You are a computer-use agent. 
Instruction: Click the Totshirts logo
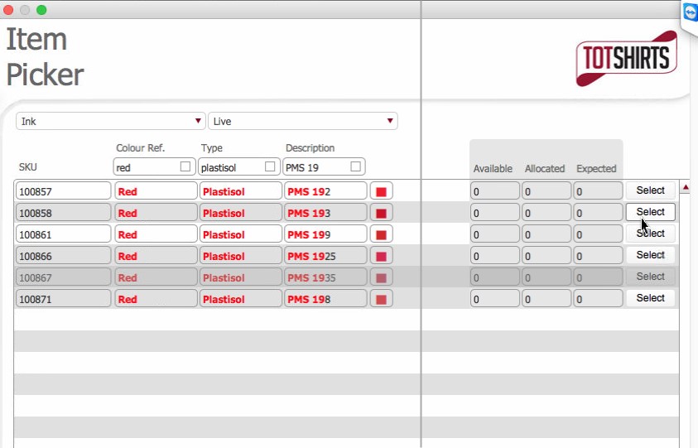tap(627, 58)
